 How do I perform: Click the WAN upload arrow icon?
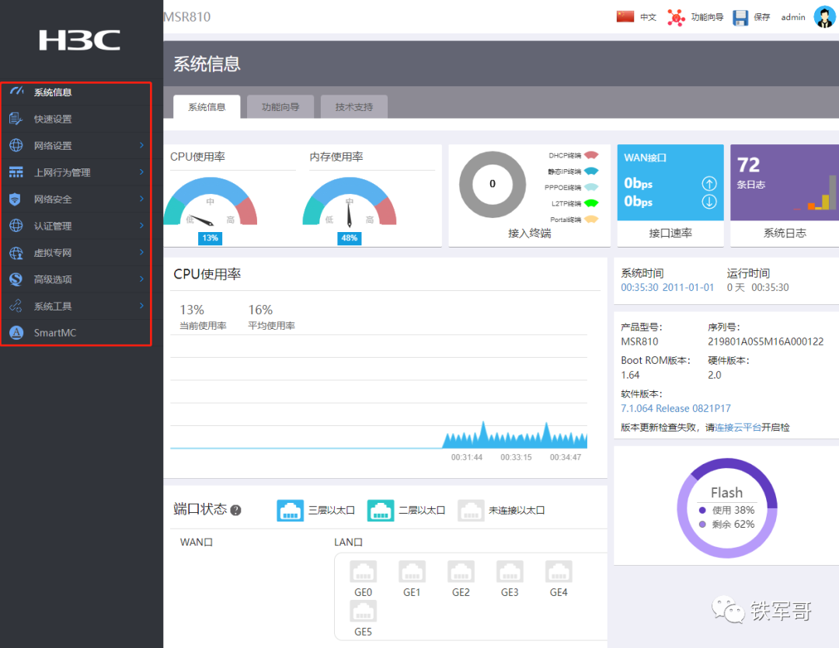[x=708, y=184]
